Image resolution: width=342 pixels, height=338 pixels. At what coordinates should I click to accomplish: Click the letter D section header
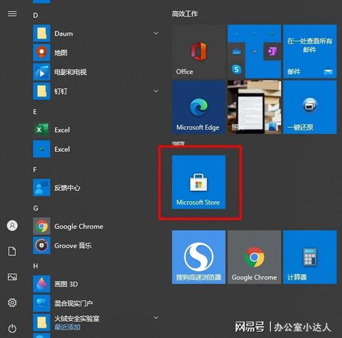[36, 15]
